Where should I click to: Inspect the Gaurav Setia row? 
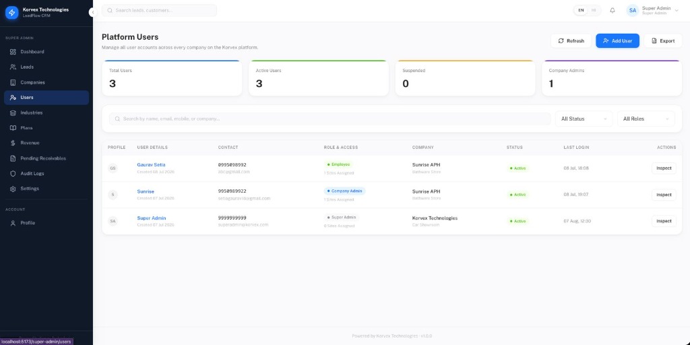pos(664,168)
